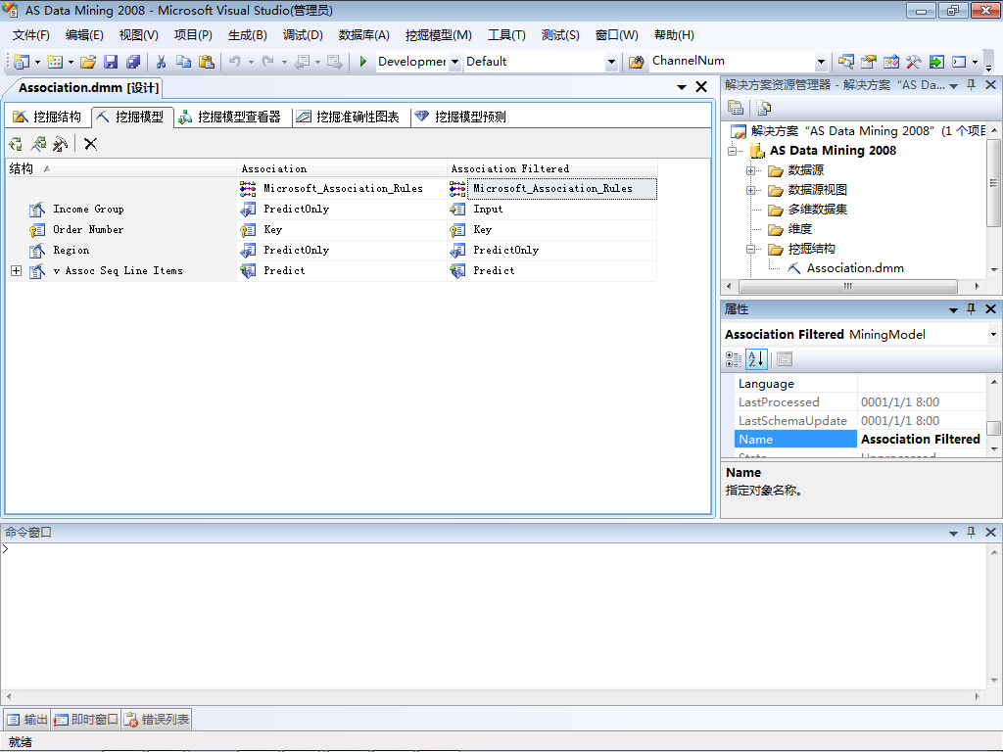Click the pin icon of Solution Explorer
The image size is (1003, 752).
[x=971, y=84]
